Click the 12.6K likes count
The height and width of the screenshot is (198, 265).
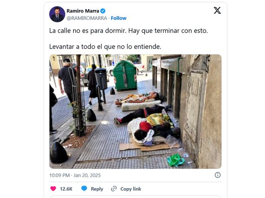click(66, 189)
